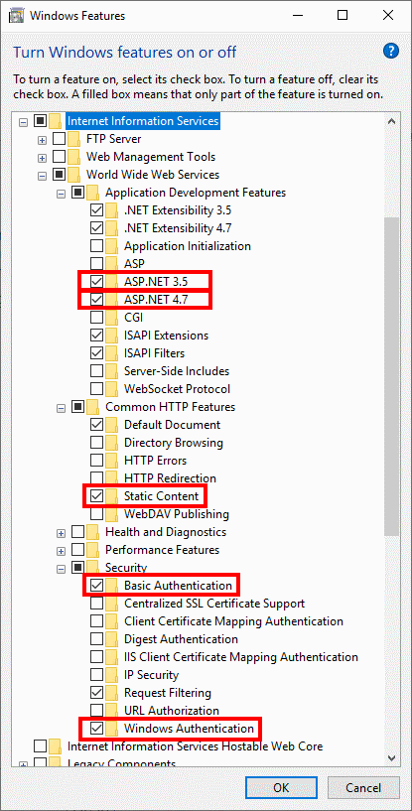Toggle the WebSocket Protocol checkbox
The height and width of the screenshot is (811, 412).
pos(96,389)
